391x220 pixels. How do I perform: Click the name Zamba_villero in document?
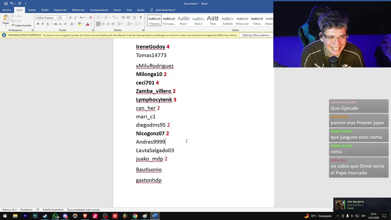[x=154, y=91]
